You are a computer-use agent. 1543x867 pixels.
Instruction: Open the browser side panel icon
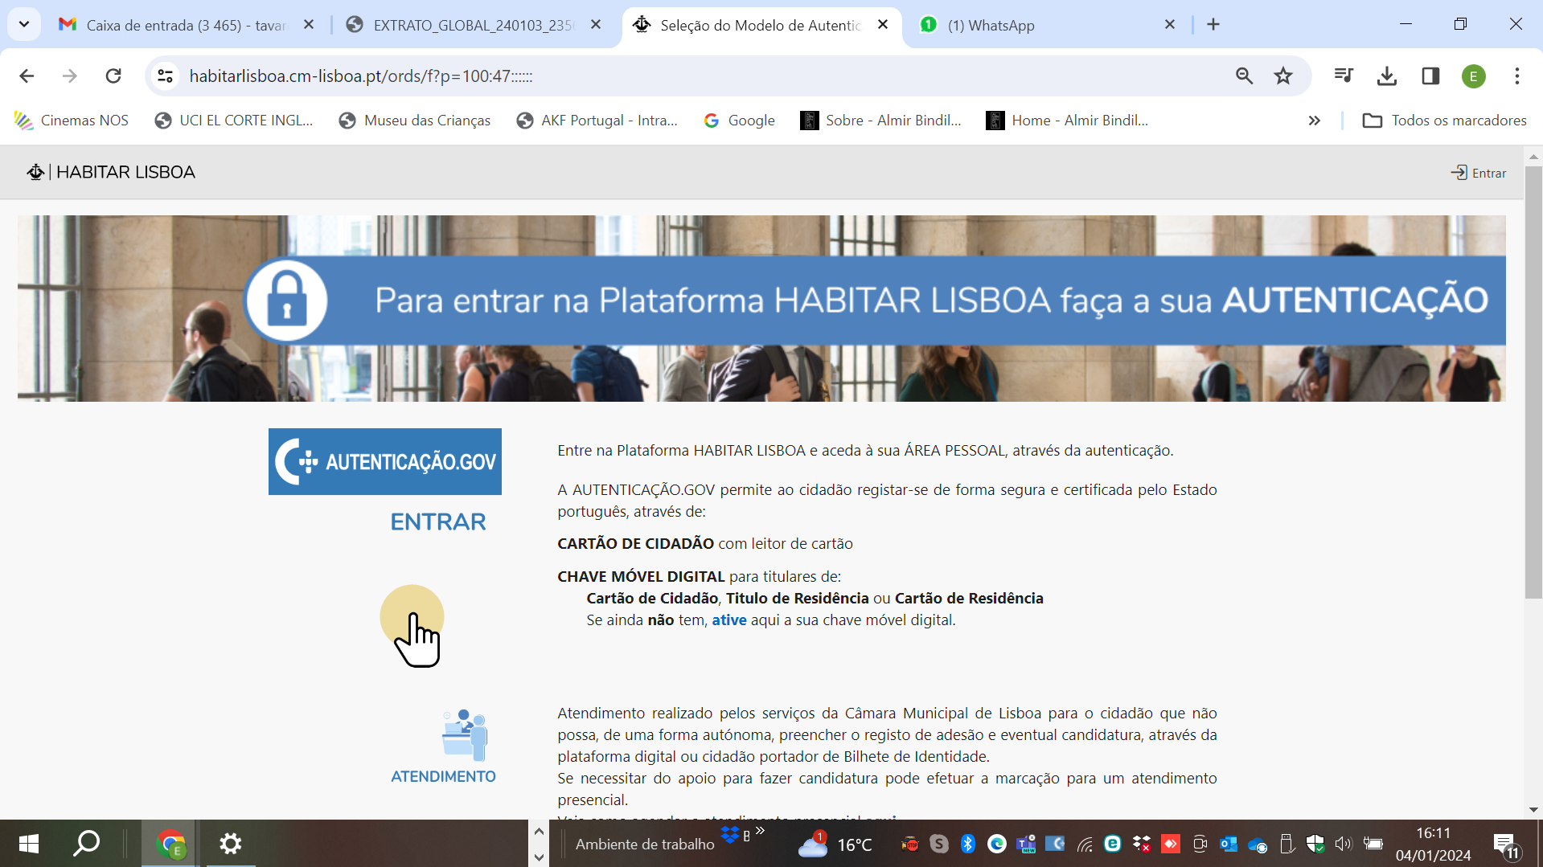[1430, 76]
